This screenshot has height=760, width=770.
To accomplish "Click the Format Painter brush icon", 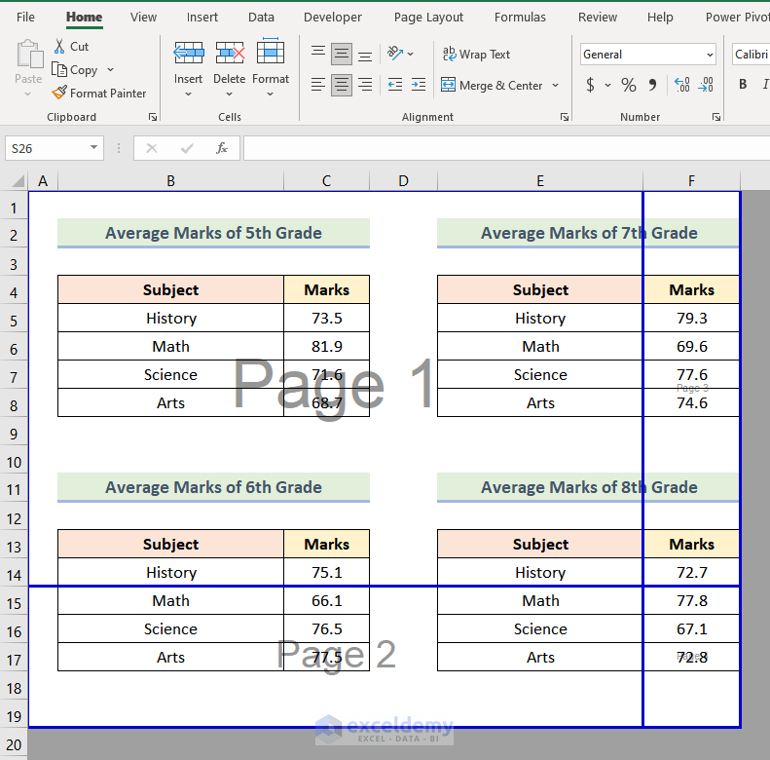I will coord(59,94).
